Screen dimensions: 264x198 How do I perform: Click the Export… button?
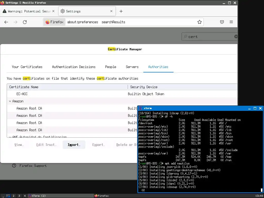[x=98, y=145]
